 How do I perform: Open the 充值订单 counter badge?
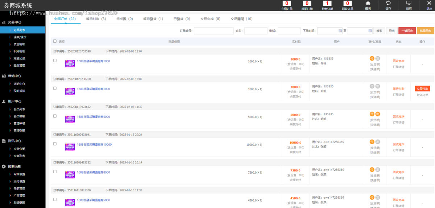point(287,4)
